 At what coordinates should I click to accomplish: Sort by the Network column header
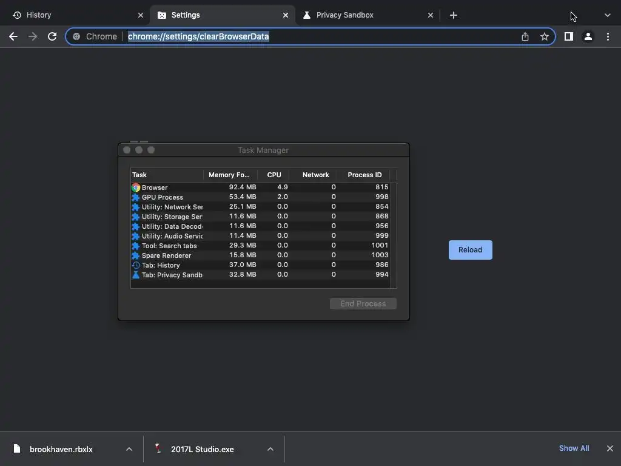(313, 175)
